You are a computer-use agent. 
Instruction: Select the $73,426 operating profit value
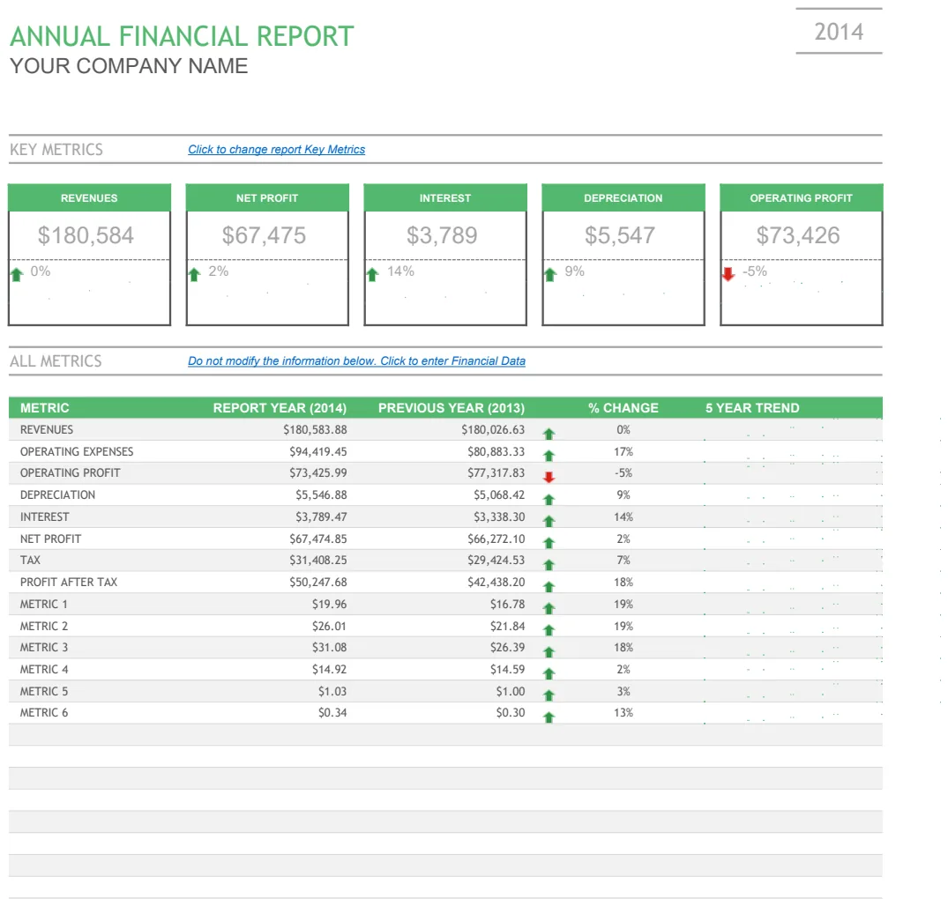798,235
